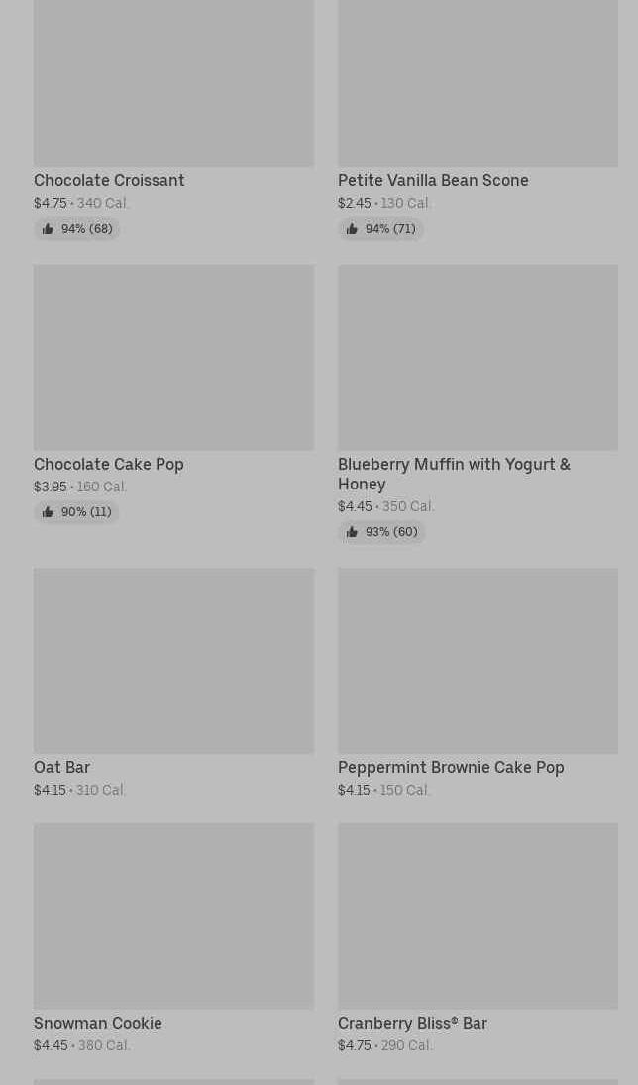Viewport: 638px width, 1085px height.
Task: Open the Chocolate Croissant item image
Action: coord(173,83)
